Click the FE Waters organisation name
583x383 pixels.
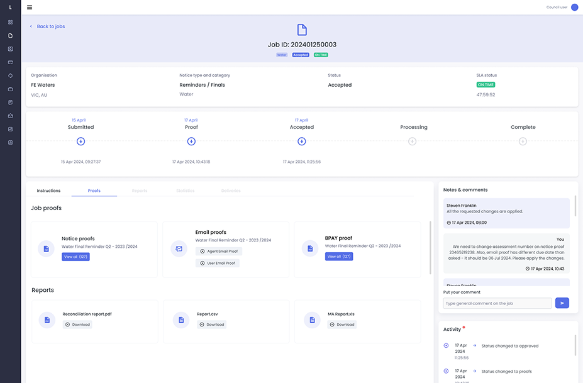pyautogui.click(x=43, y=85)
